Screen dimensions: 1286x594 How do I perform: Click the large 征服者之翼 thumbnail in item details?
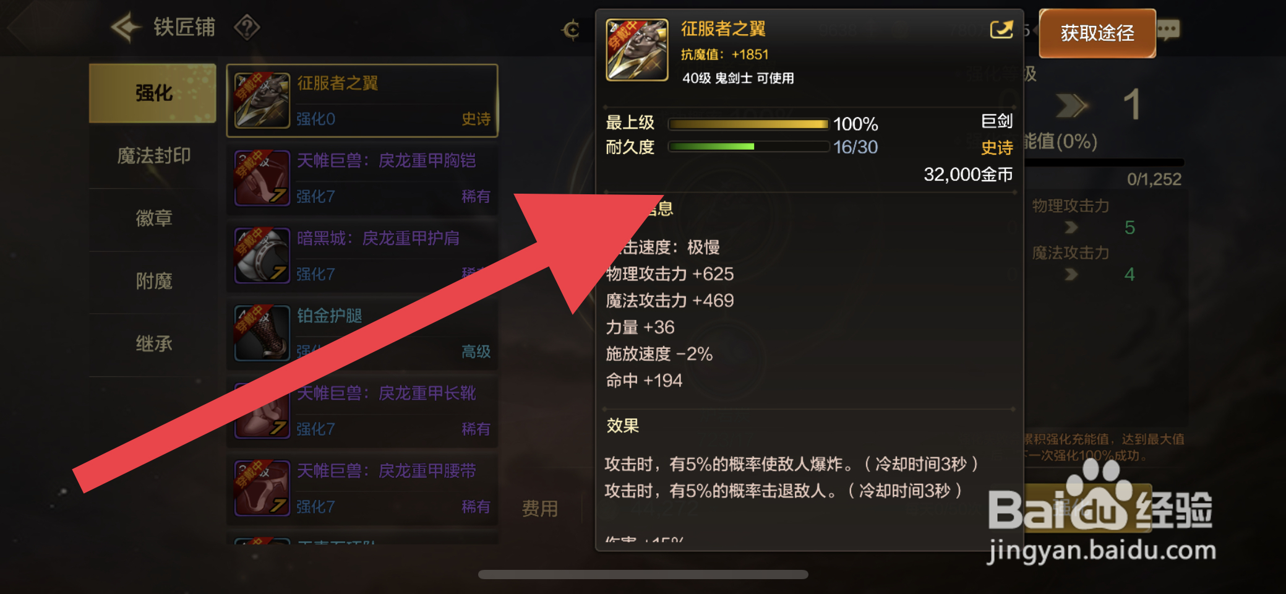[637, 50]
